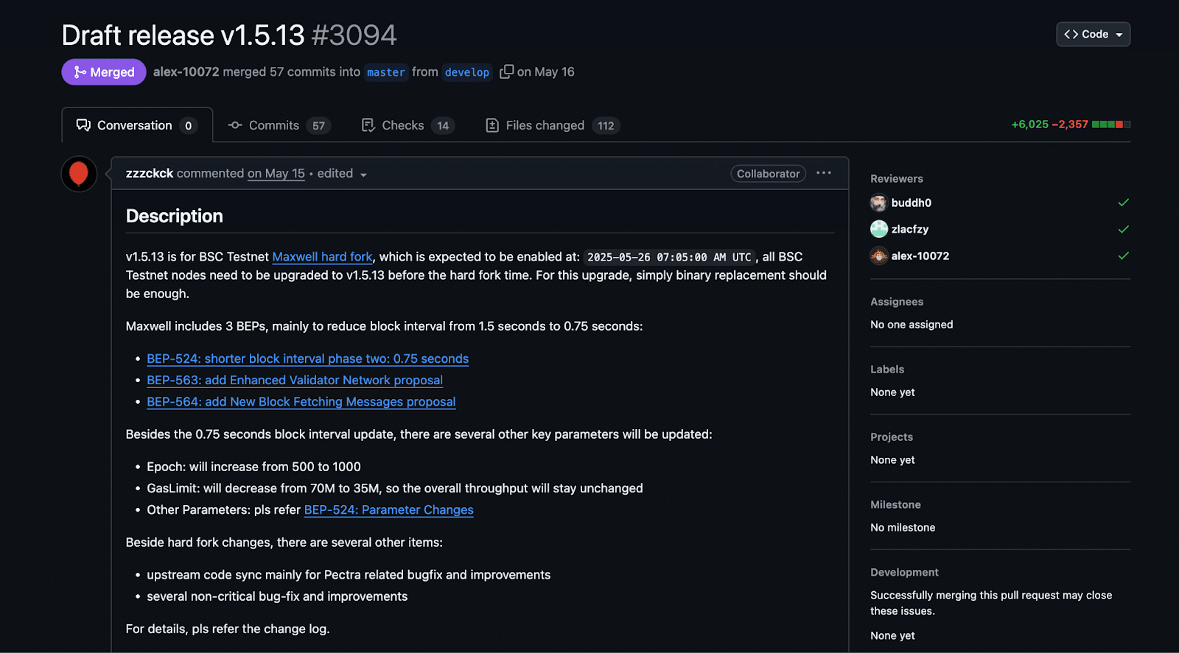Open the Maxwell hard fork link
Viewport: 1179px width, 653px height.
322,257
